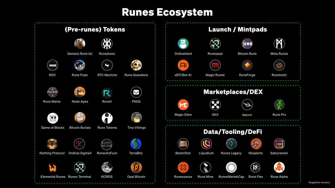Screen dimensions: 335x188
Task: Click the Rune Pro label text
Action: pyautogui.click(x=279, y=115)
